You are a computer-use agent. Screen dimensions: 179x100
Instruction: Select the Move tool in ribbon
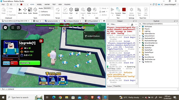(x=25, y=11)
